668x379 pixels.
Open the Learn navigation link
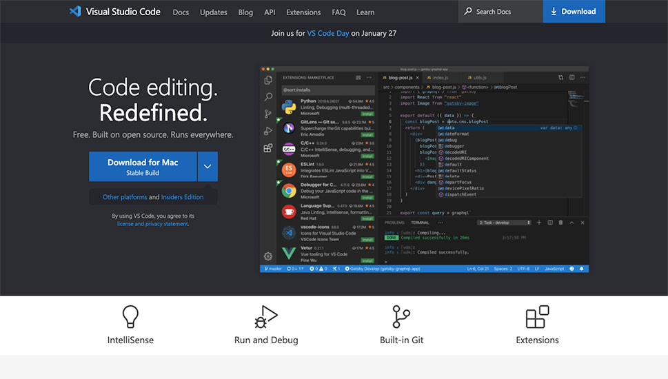(x=365, y=12)
